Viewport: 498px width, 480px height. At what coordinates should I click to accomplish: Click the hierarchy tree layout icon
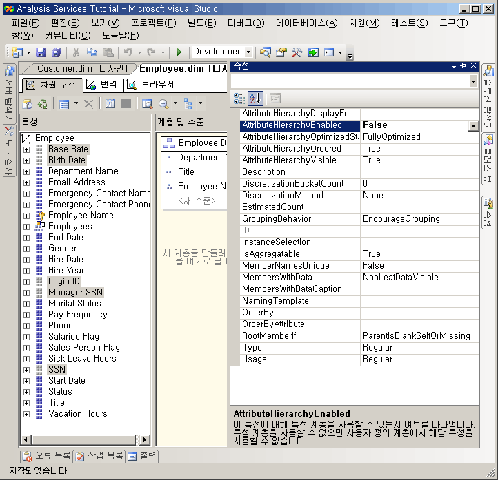188,104
